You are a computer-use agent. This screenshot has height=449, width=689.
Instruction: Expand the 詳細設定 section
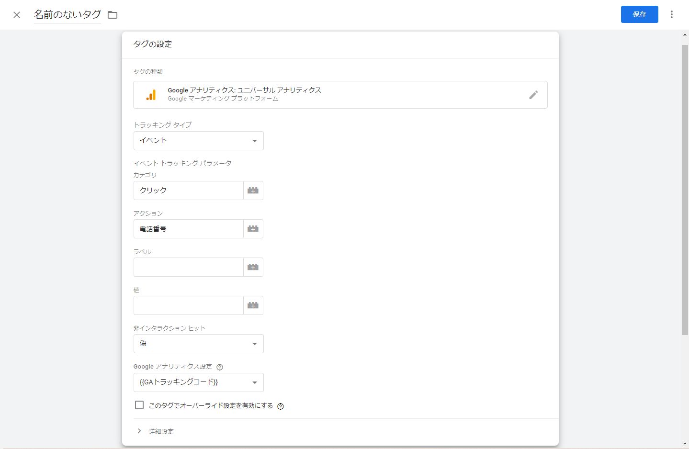point(155,431)
